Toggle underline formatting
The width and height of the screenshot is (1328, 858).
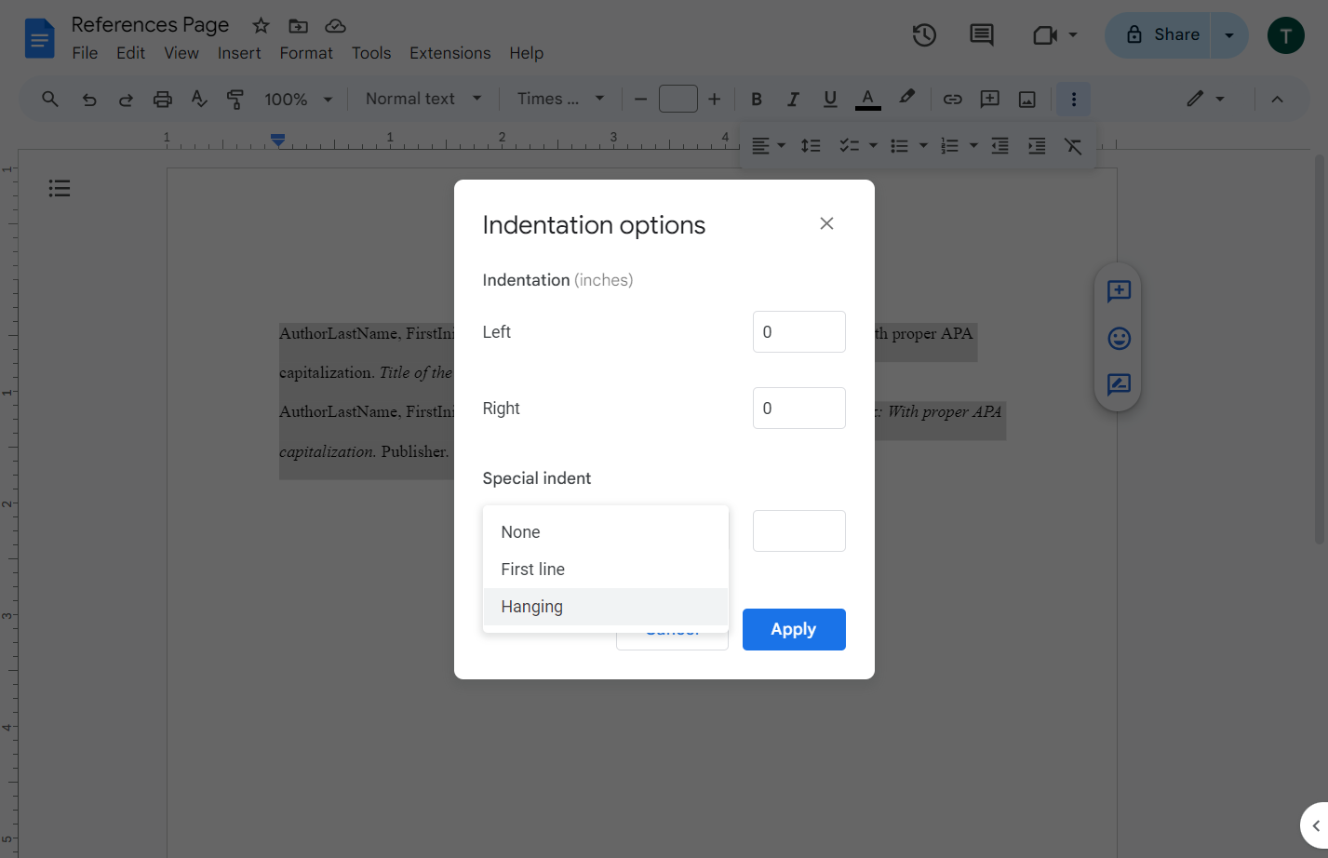[830, 99]
